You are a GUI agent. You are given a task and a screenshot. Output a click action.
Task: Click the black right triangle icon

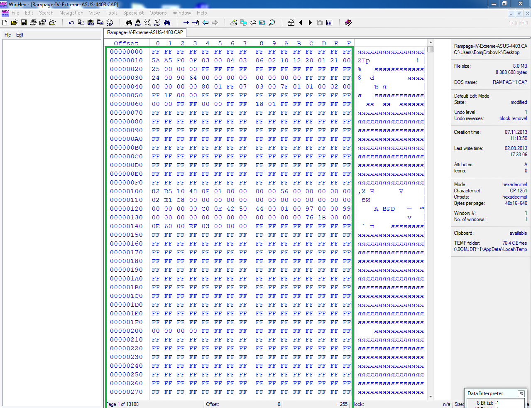pyautogui.click(x=310, y=22)
